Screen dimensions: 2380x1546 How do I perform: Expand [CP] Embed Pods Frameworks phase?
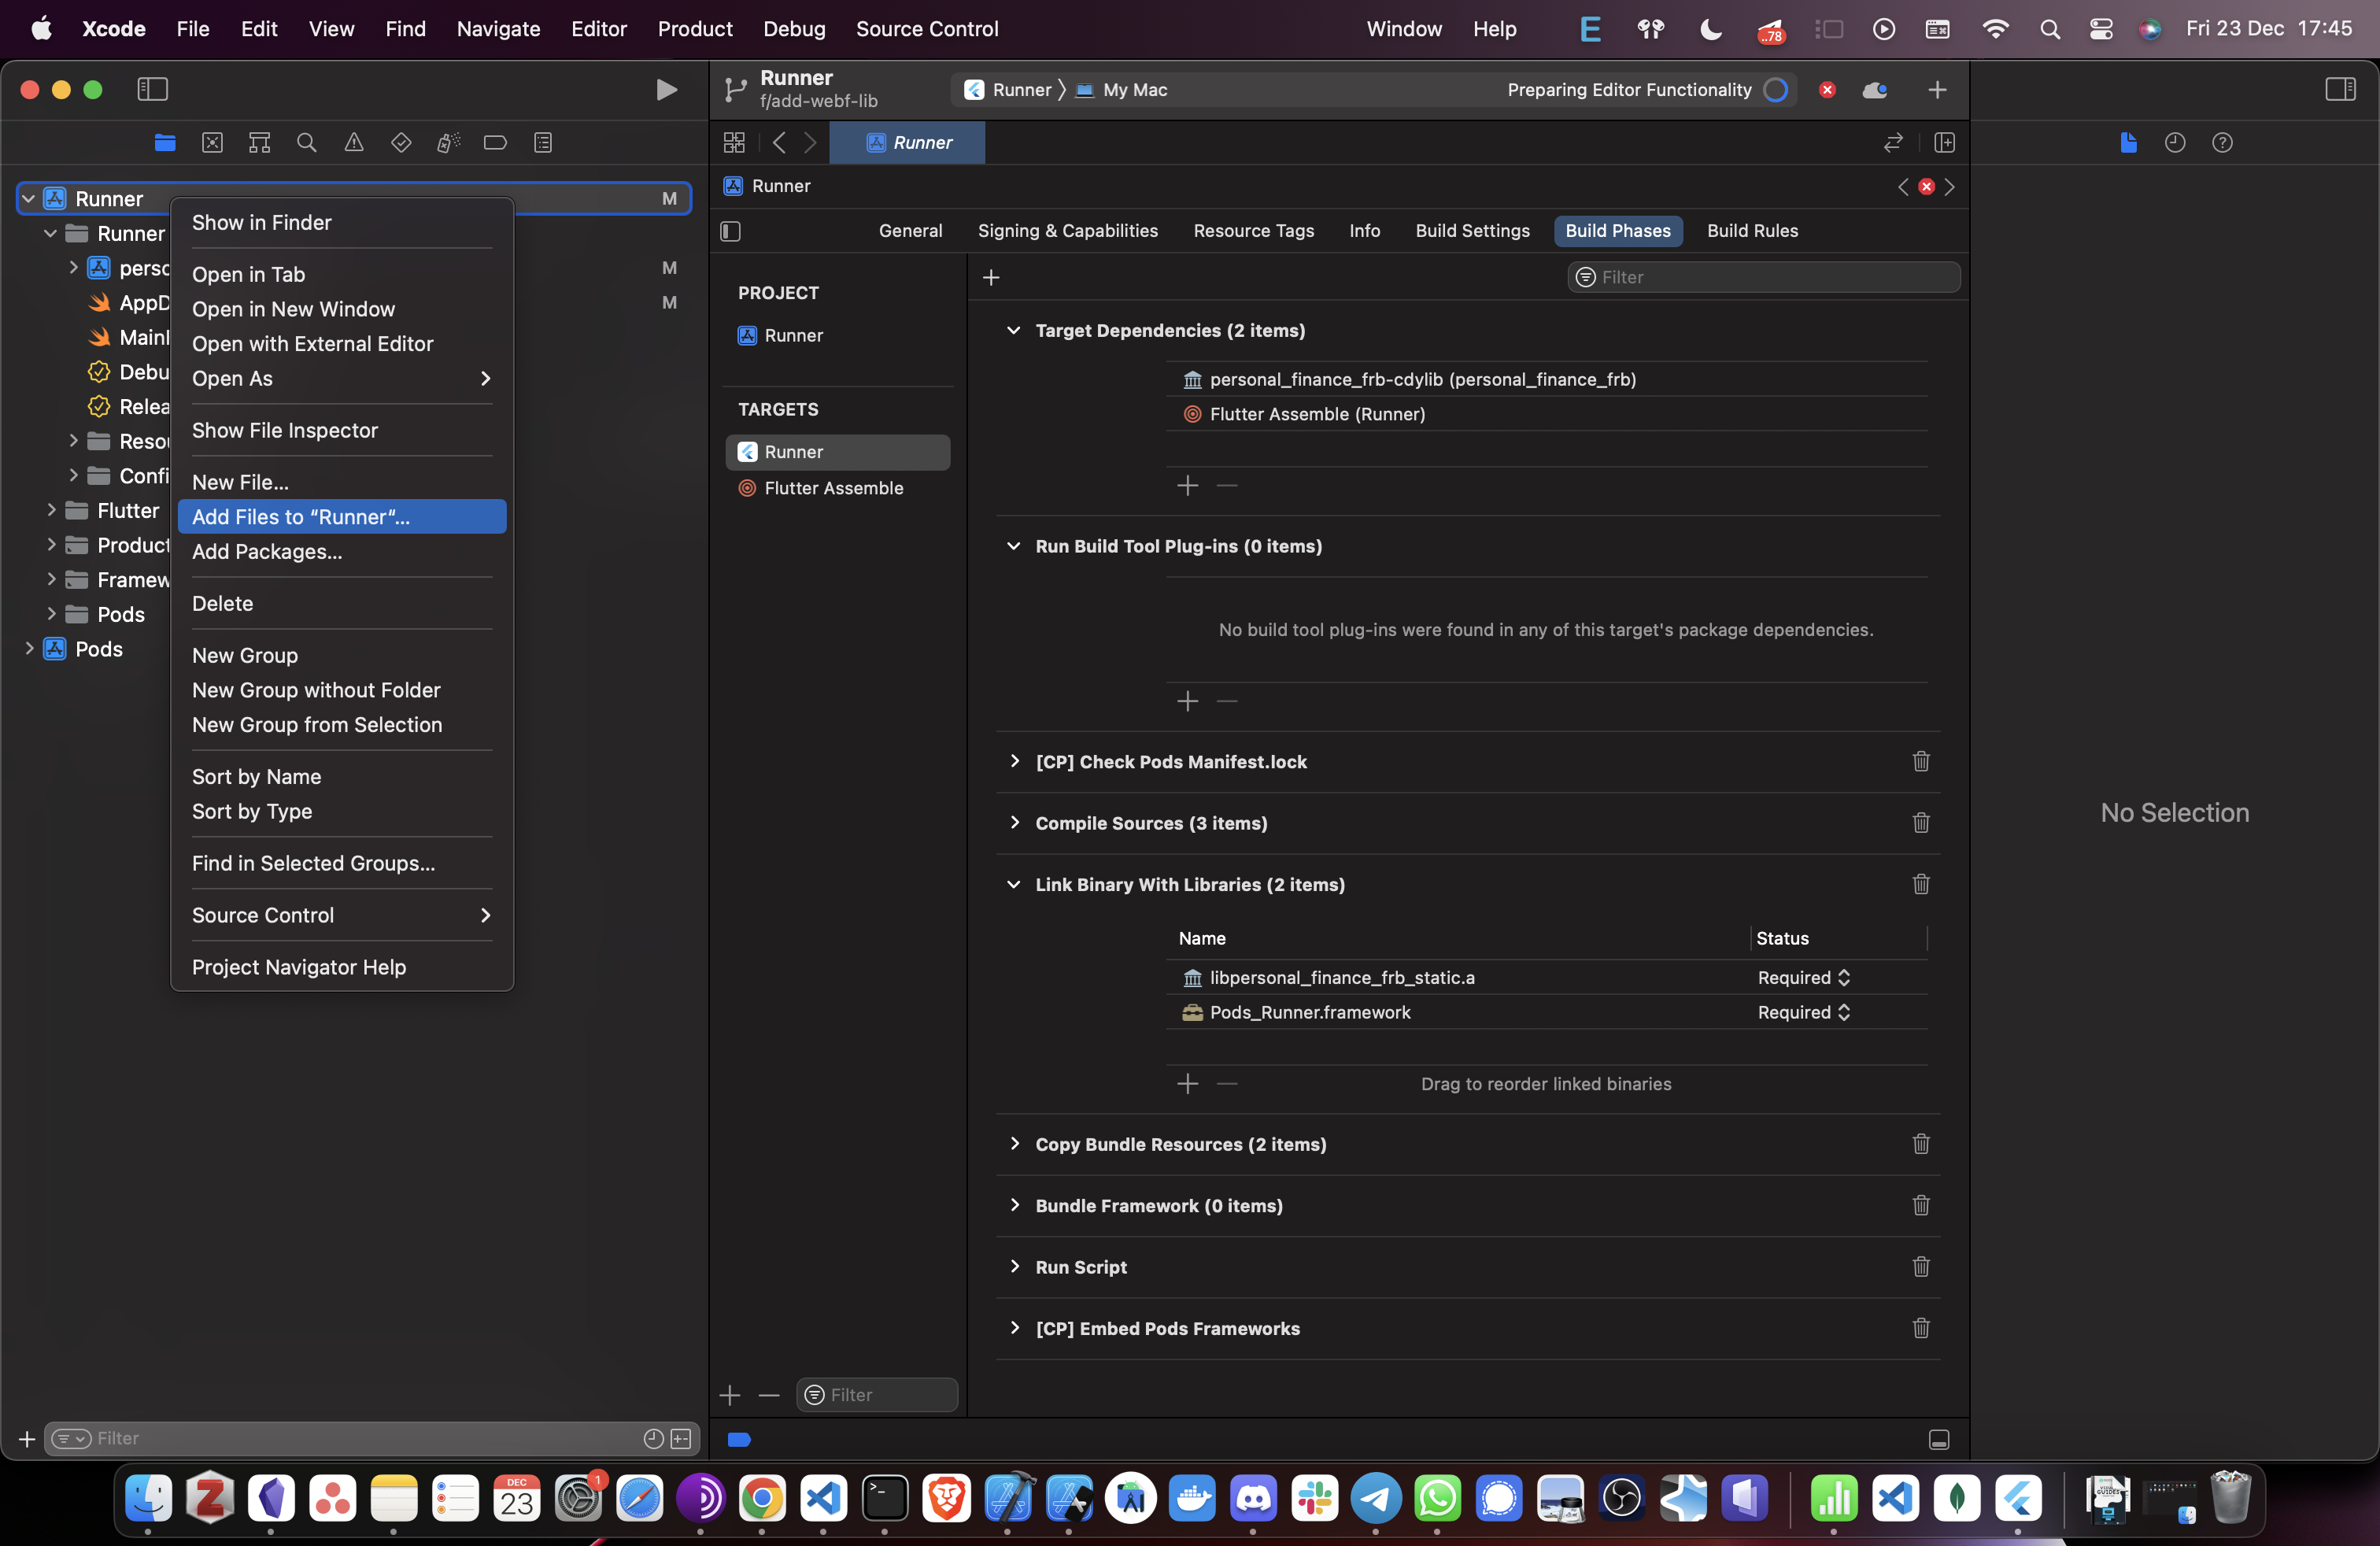1014,1328
